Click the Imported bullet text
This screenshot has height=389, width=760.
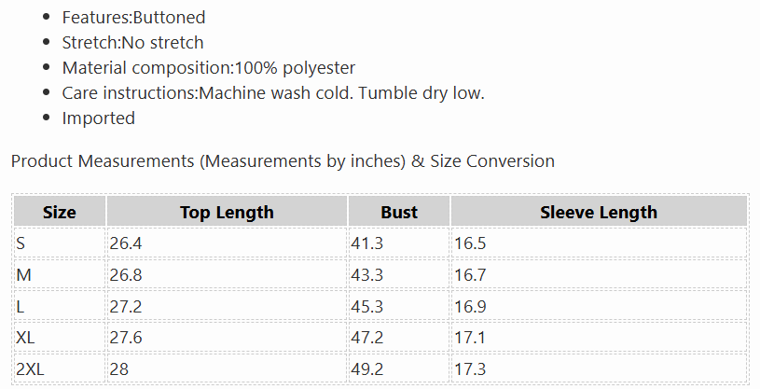(99, 118)
